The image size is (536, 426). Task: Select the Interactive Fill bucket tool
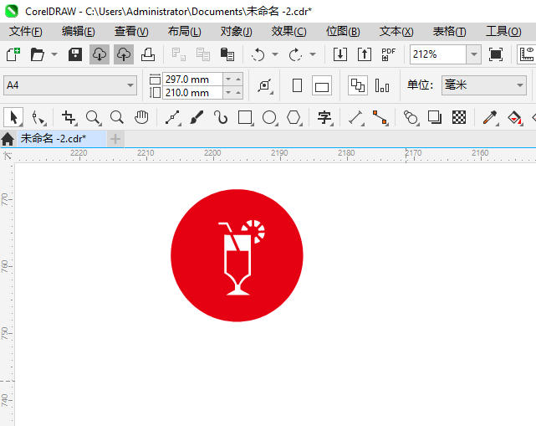(x=515, y=118)
